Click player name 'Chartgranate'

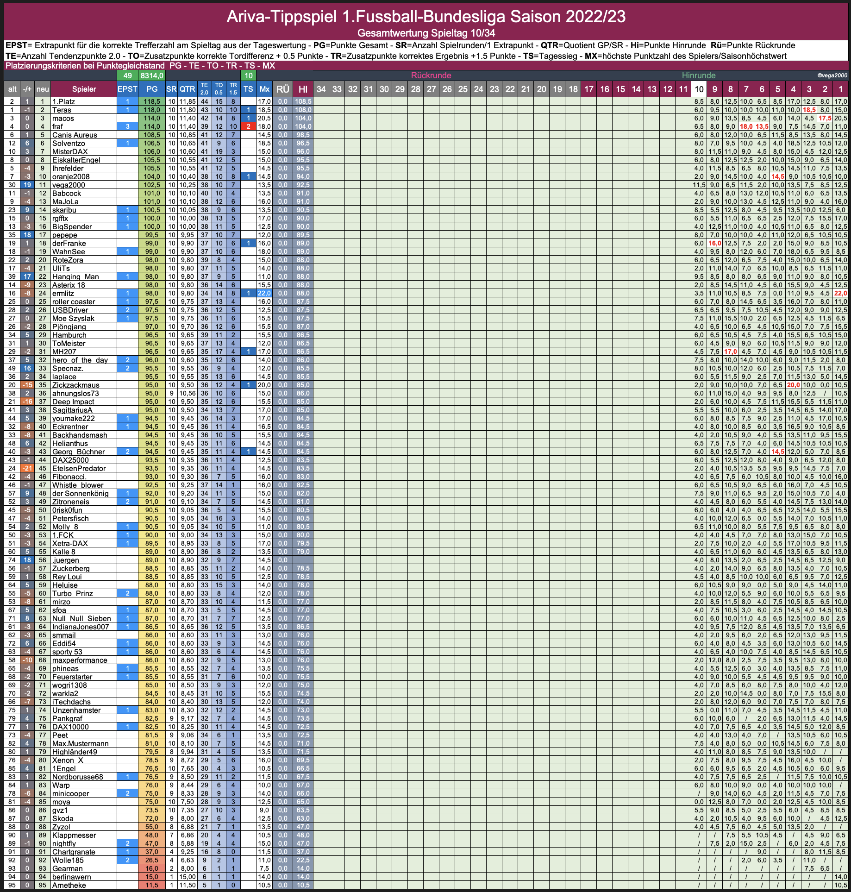coord(74,852)
